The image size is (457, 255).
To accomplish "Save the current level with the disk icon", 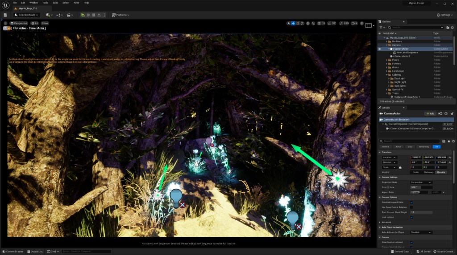I will pos(5,15).
